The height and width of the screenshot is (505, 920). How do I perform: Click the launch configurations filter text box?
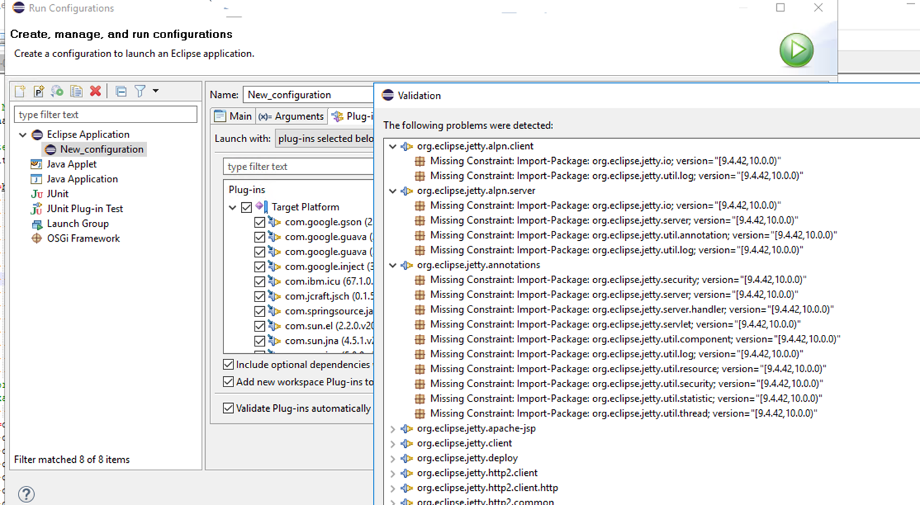[106, 114]
